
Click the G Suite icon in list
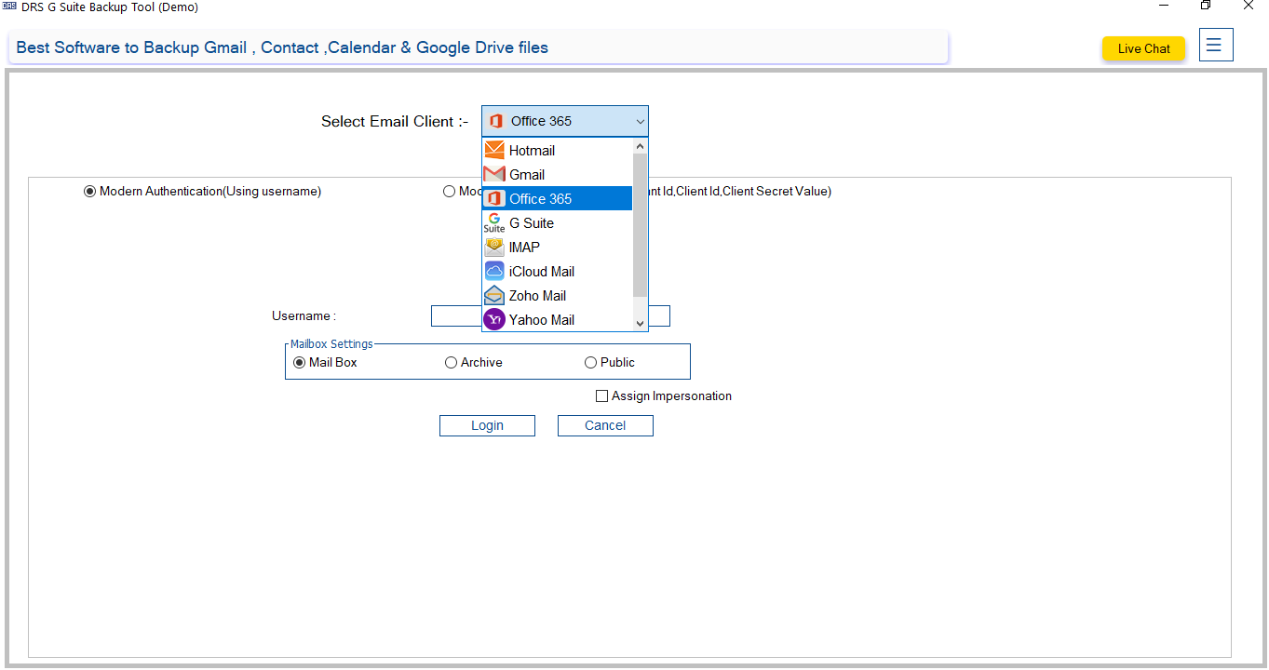point(494,223)
